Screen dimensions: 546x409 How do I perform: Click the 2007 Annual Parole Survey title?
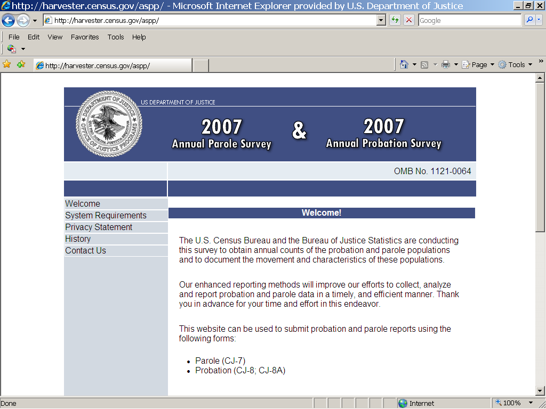221,134
